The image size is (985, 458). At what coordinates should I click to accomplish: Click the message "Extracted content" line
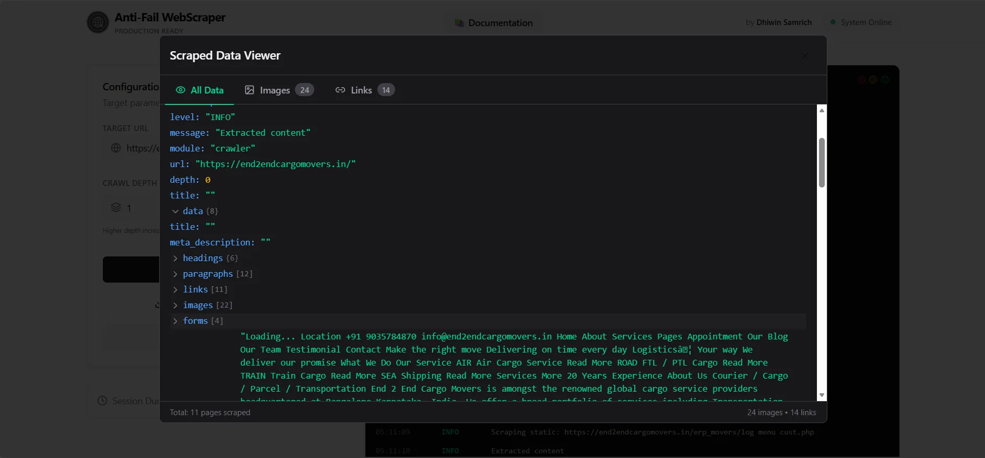[240, 133]
